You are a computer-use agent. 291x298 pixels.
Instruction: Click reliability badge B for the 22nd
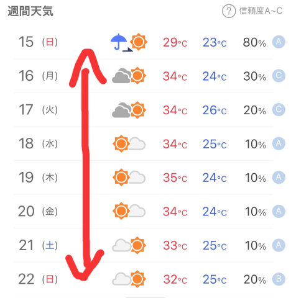click(x=279, y=279)
